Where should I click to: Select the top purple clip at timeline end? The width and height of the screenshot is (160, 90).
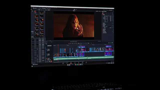point(108,46)
